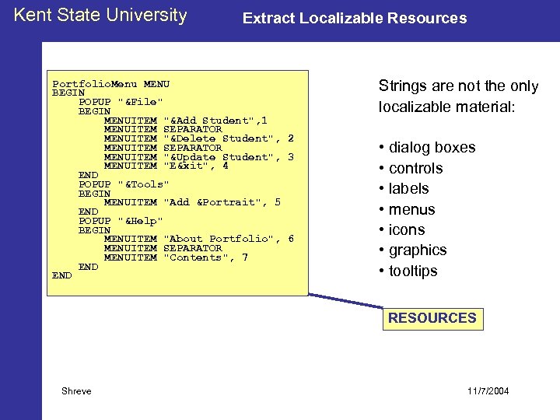Select the "E&xit" menu item line
Screen dimensions: 560x420
coord(166,166)
